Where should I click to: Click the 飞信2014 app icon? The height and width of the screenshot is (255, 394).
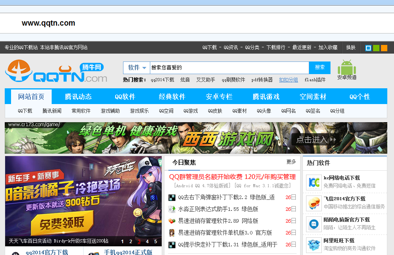[314, 203]
